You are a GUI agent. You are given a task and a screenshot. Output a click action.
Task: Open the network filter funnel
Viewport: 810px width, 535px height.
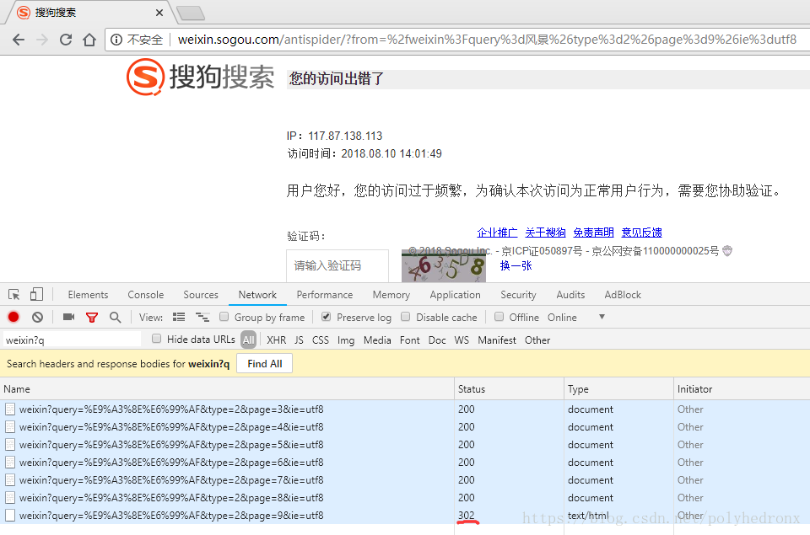click(x=91, y=317)
